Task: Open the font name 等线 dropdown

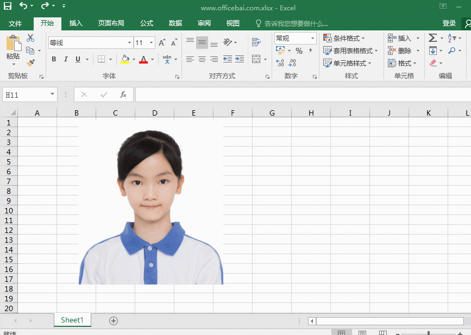Action: pos(129,42)
